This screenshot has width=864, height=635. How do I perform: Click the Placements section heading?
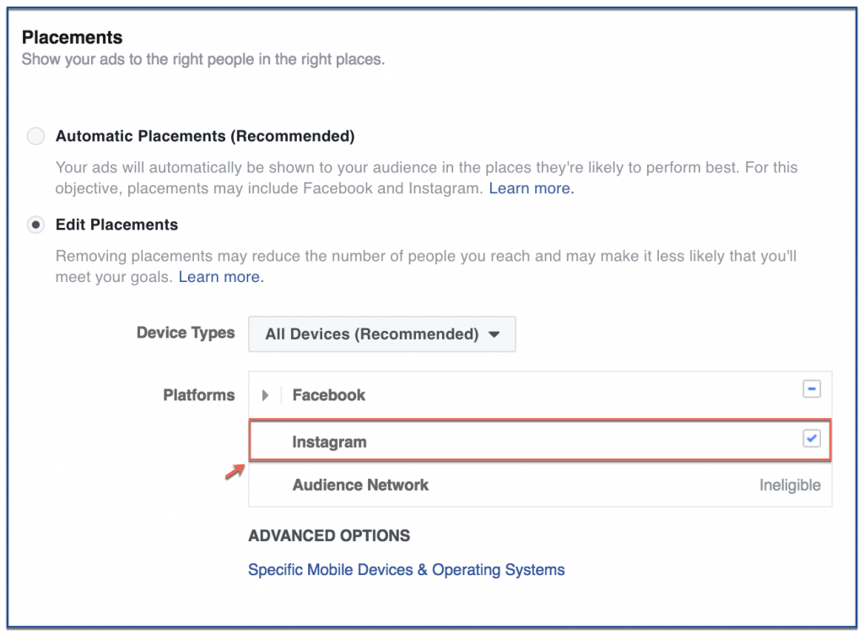click(x=73, y=37)
